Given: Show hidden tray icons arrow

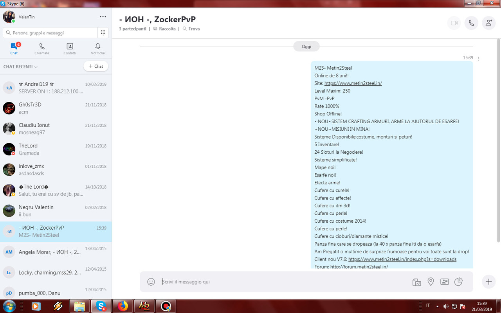Looking at the screenshot, I should (x=437, y=306).
